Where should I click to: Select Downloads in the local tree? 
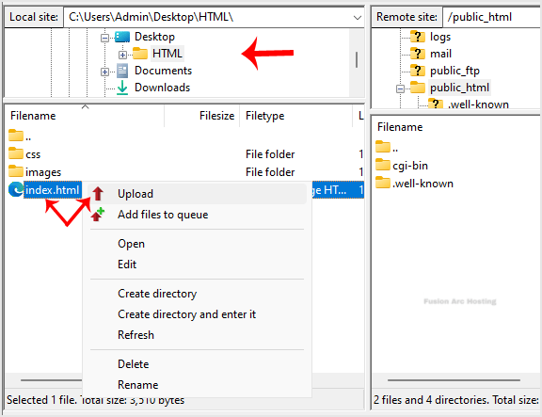(x=162, y=88)
